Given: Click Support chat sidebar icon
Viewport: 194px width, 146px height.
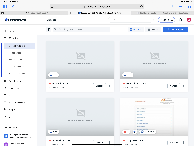Looking at the screenshot, I should click(5, 109).
